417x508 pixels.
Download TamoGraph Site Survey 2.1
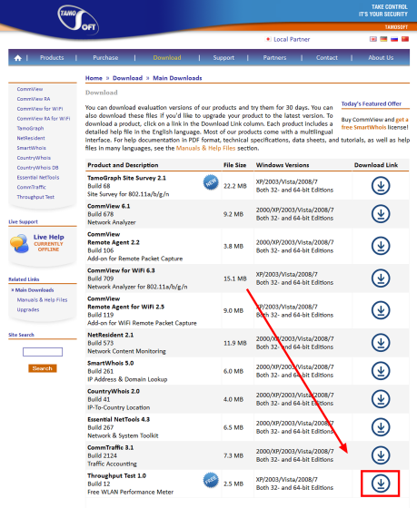coord(381,186)
